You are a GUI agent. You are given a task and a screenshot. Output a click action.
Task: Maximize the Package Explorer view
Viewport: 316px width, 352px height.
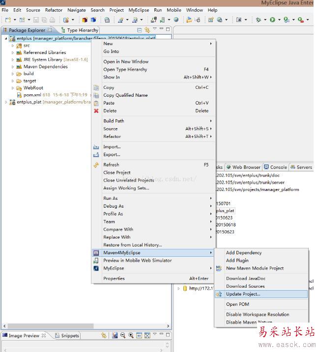click(168, 29)
